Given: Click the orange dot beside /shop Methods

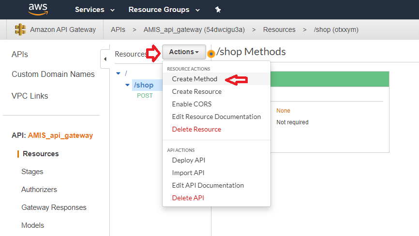Looking at the screenshot, I should point(211,53).
